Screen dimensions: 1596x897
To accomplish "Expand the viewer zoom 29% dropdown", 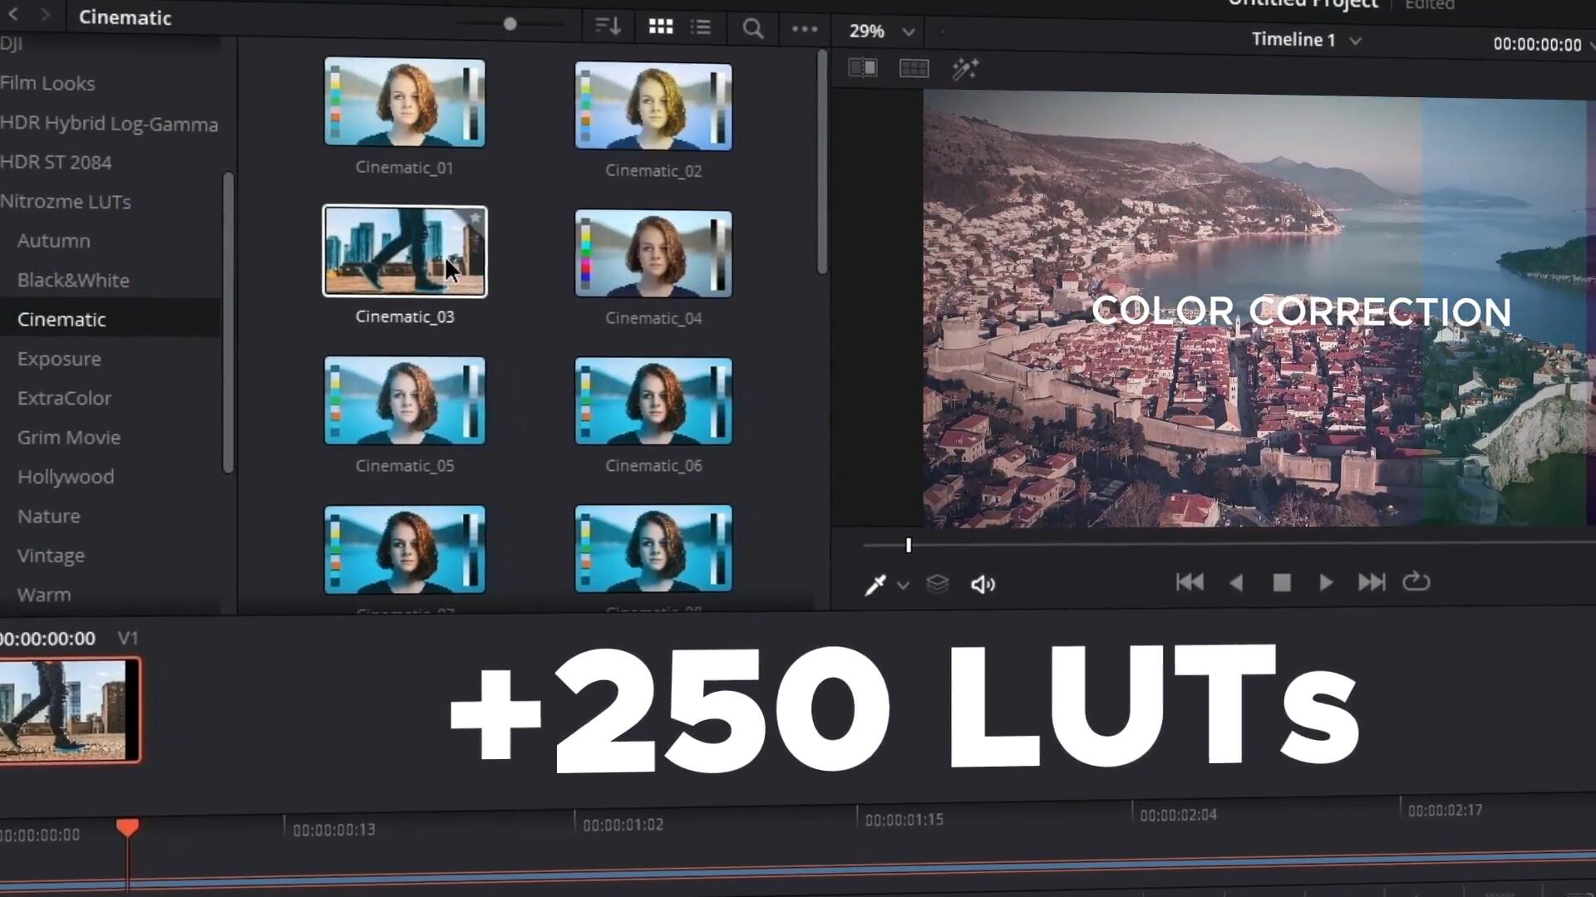I will pyautogui.click(x=908, y=32).
